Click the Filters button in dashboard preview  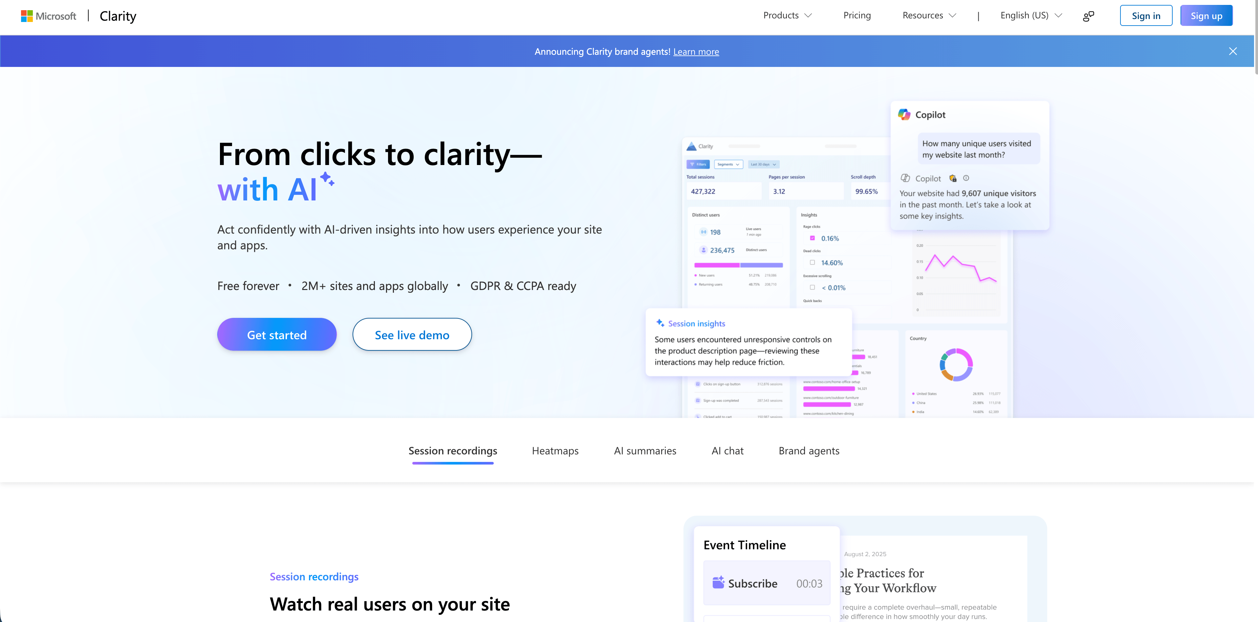click(x=698, y=164)
